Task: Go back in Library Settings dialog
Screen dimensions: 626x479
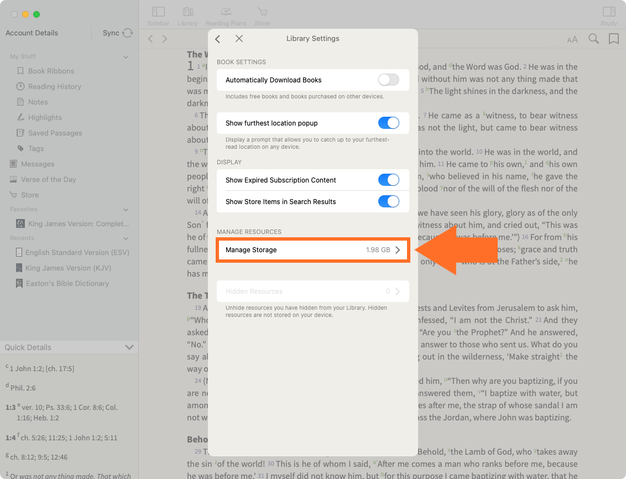Action: (218, 39)
